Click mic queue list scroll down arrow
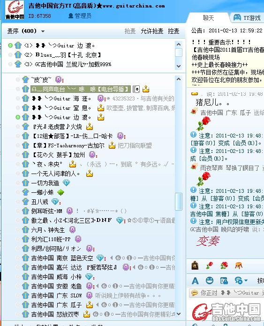Screen dimensions: 264x326 pyautogui.click(x=179, y=66)
